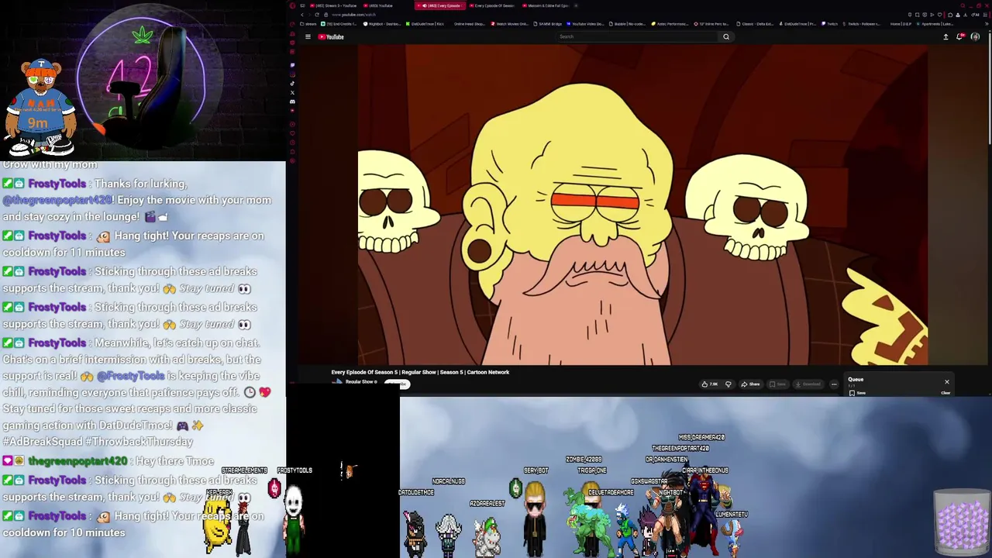Click the '#AdBreakSquad #ThrowbackThursday' chat text
The height and width of the screenshot is (558, 992).
[98, 441]
